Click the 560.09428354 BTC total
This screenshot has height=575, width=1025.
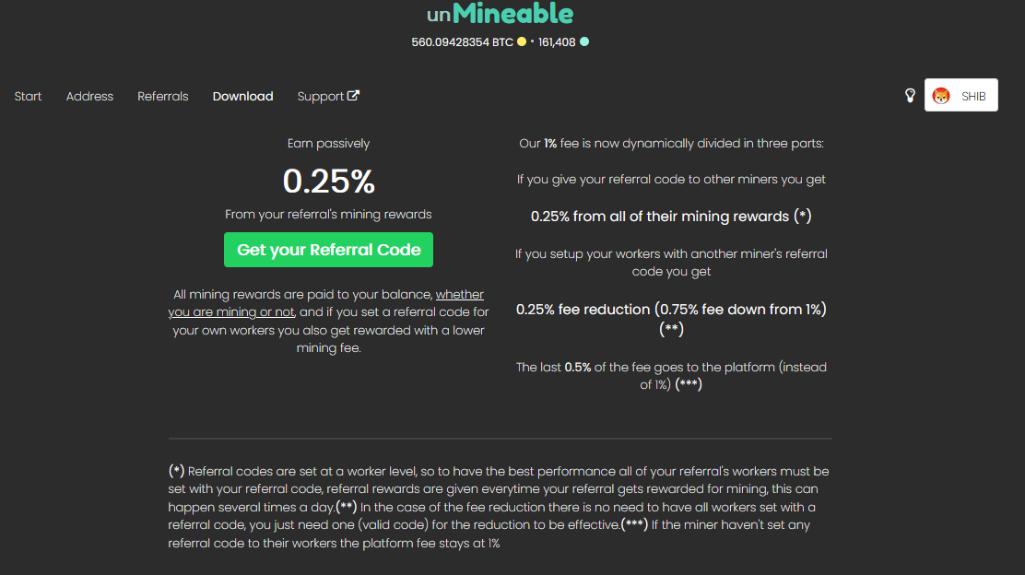click(462, 42)
